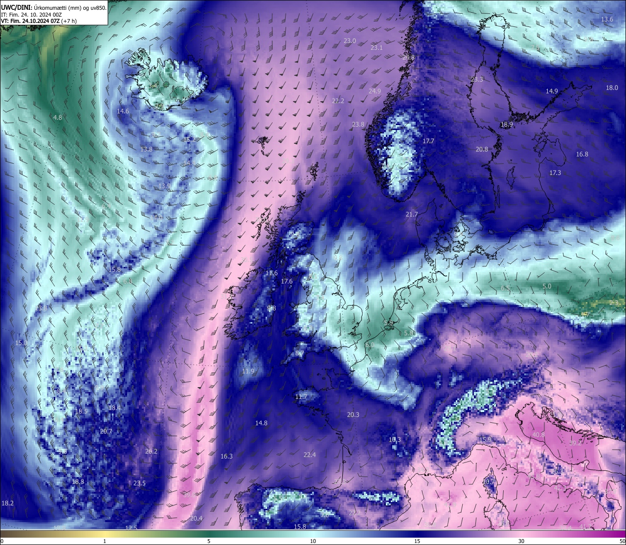Click the map value "13.9"

[164, 186]
